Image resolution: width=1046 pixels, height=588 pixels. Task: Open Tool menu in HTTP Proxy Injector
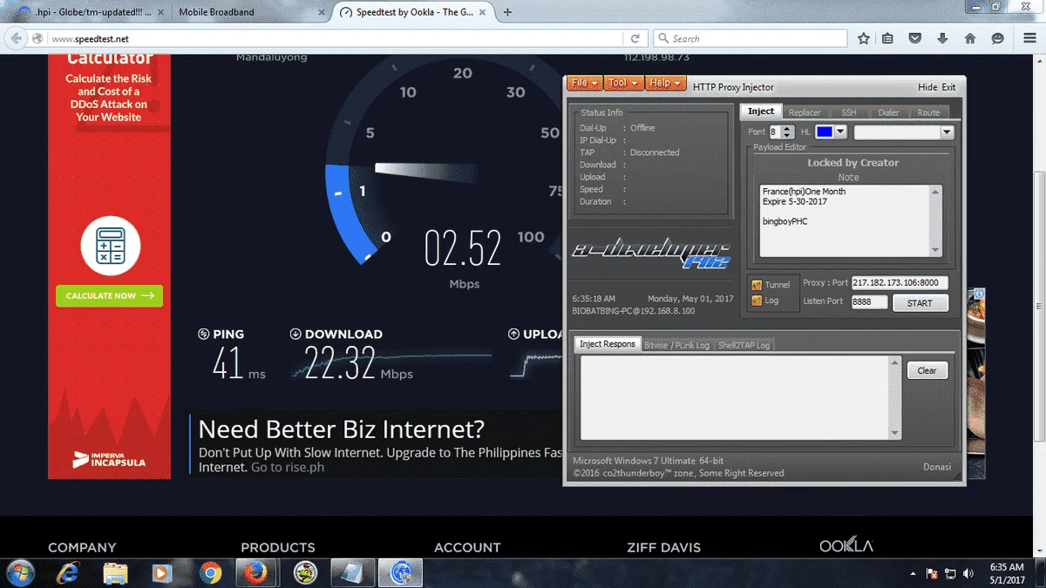pyautogui.click(x=623, y=83)
